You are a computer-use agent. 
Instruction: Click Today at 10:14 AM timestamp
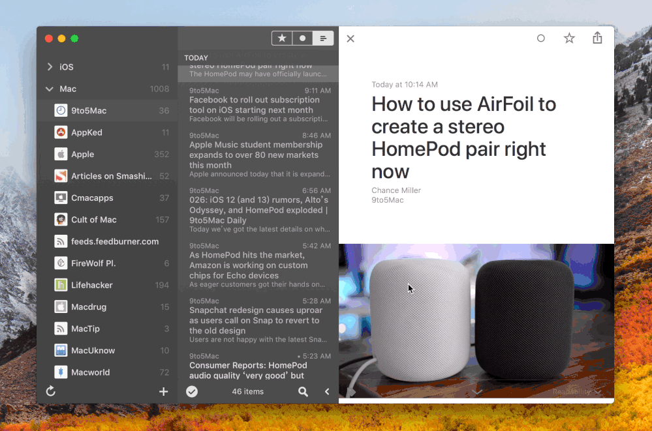405,84
